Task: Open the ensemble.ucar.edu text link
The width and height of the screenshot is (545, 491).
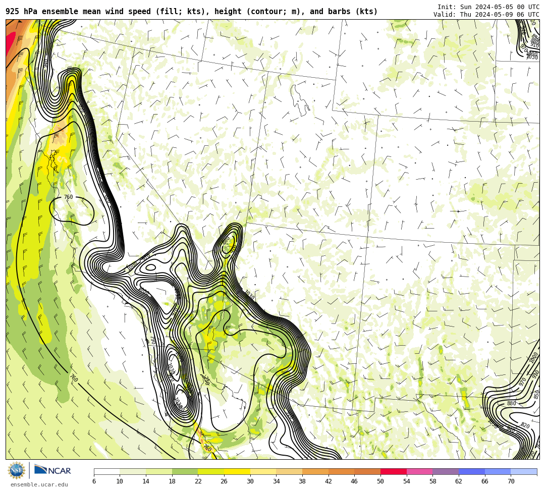Action: point(39,484)
